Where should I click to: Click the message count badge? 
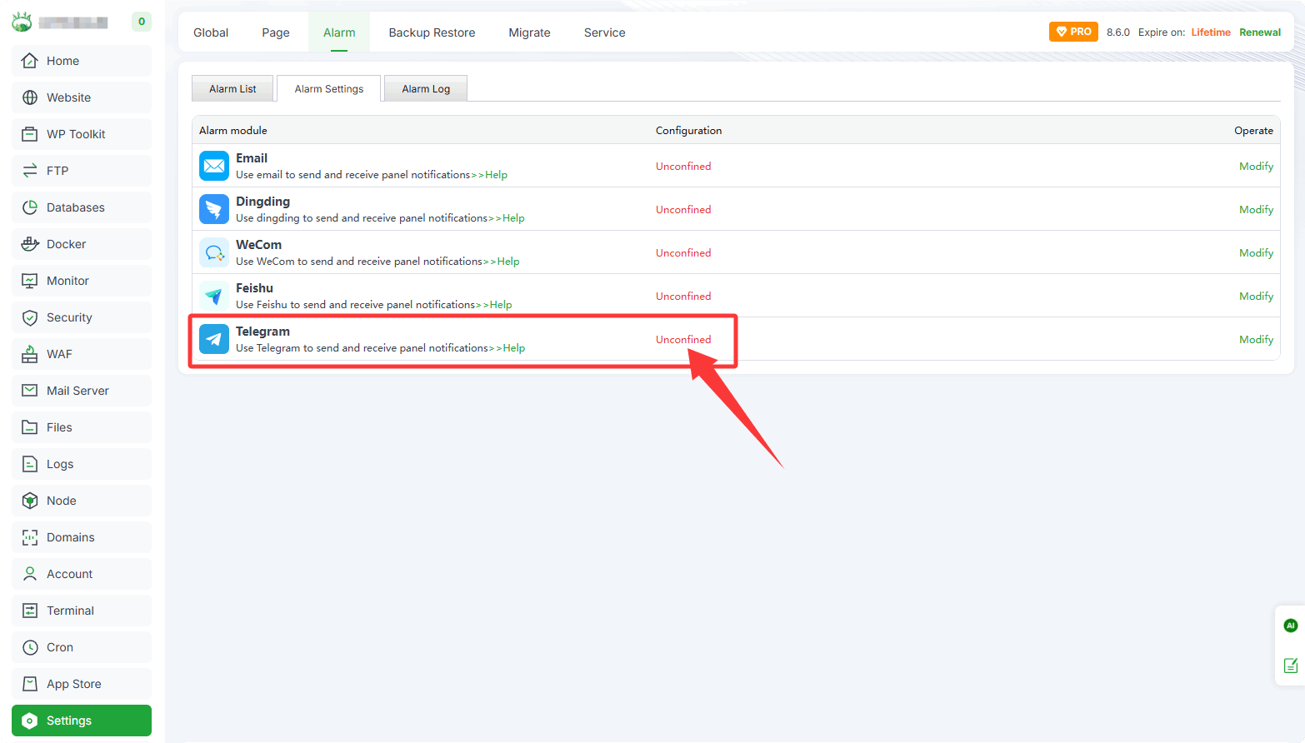pyautogui.click(x=142, y=22)
